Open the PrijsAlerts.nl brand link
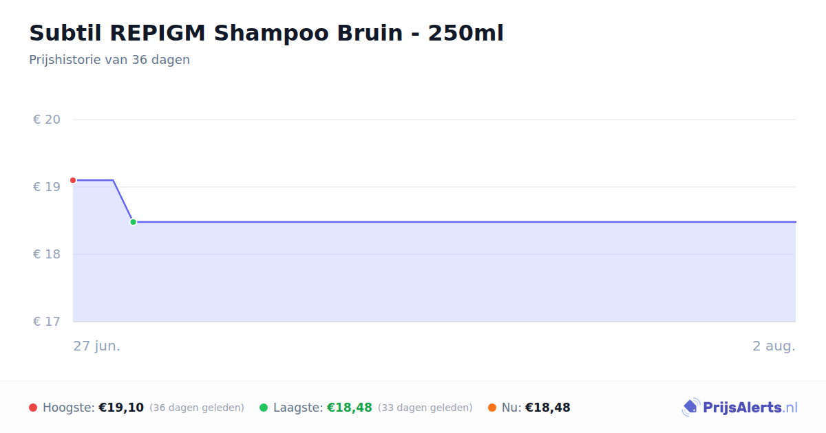The image size is (826, 433). [x=740, y=408]
